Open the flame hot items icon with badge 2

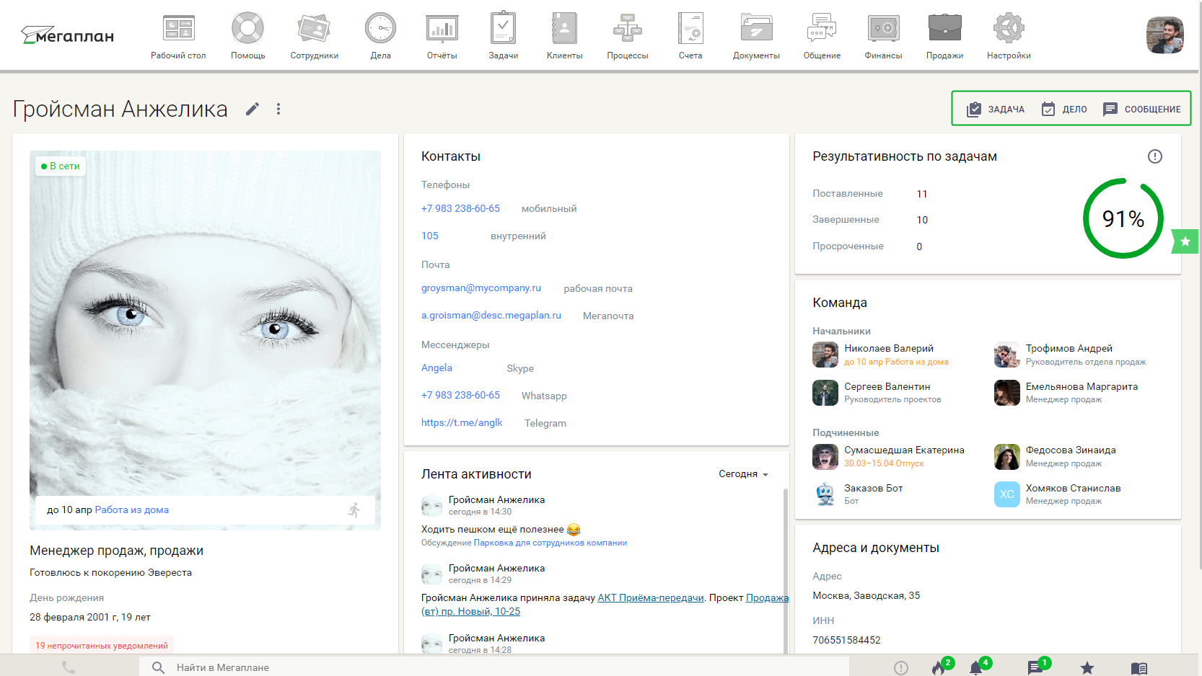tap(940, 667)
